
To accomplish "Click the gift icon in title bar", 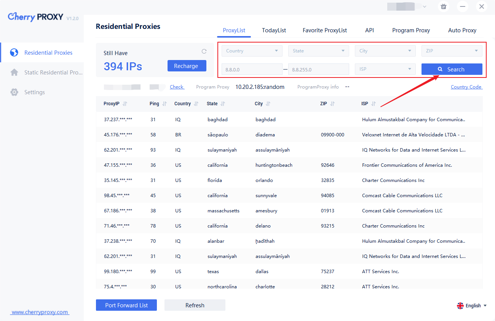I will click(444, 6).
